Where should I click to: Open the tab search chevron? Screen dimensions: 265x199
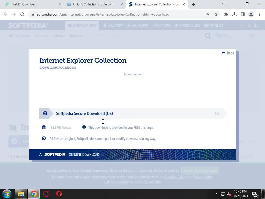point(223,4)
